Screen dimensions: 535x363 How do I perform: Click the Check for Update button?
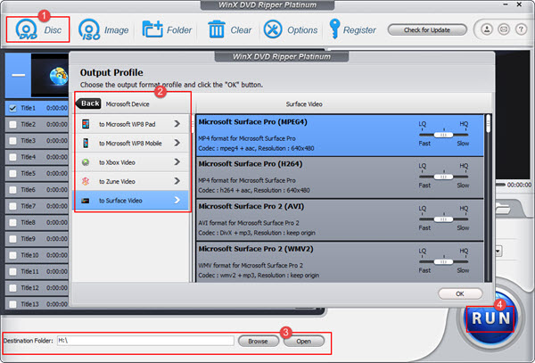pos(427,29)
